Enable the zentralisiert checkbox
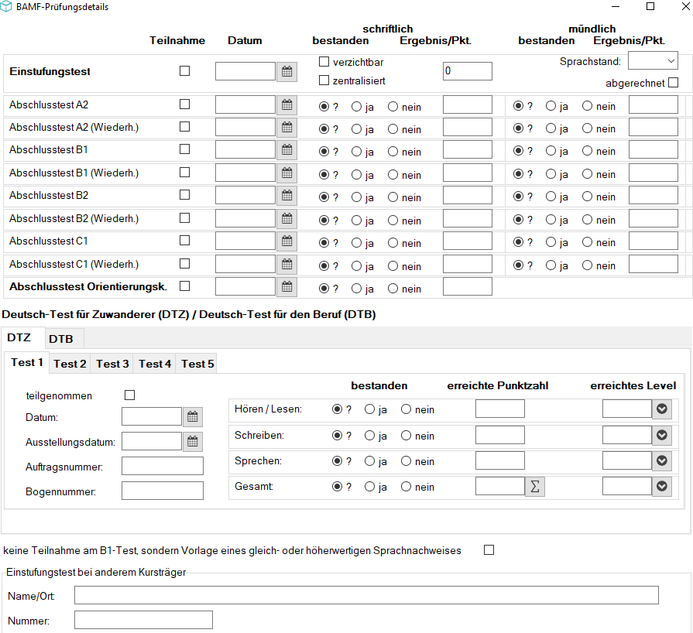Image resolution: width=693 pixels, height=633 pixels. point(324,80)
